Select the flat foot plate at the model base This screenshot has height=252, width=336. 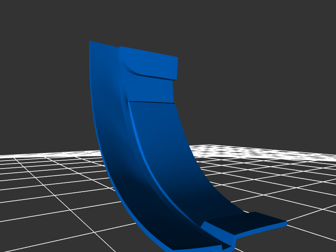pyautogui.click(x=244, y=220)
